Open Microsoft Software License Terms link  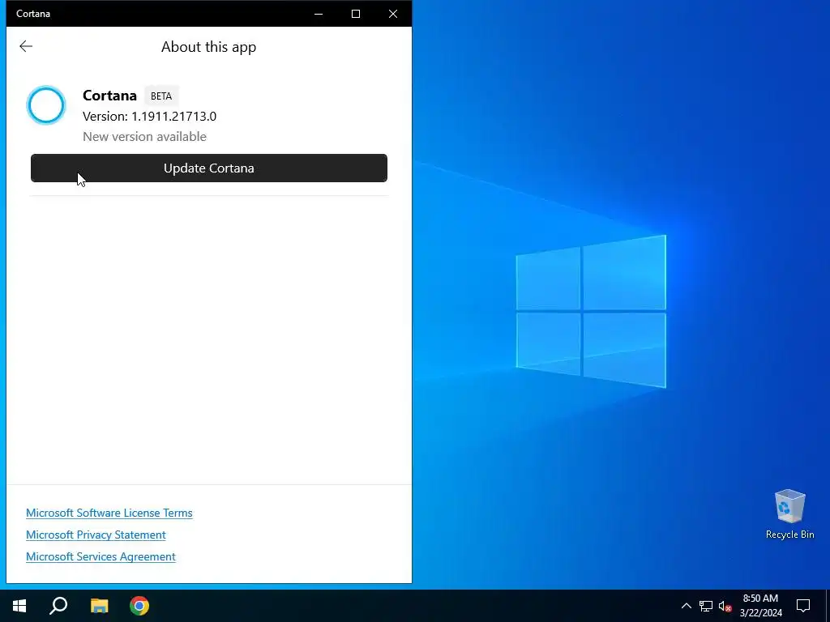click(109, 513)
